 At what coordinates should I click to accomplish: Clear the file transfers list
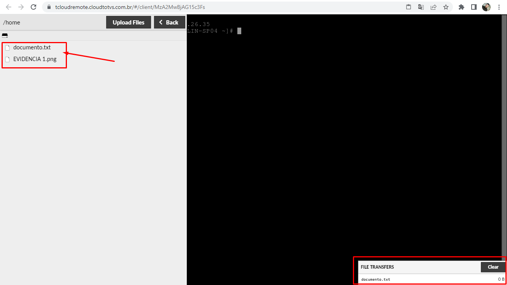(x=493, y=267)
